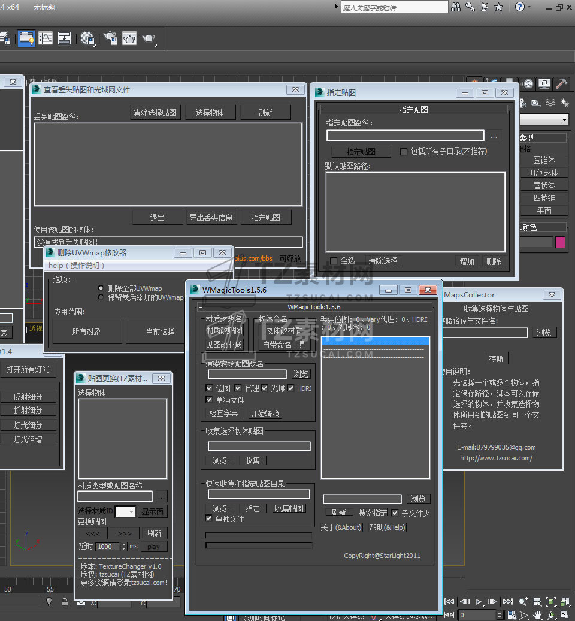Go to the animation end frame

(x=508, y=602)
